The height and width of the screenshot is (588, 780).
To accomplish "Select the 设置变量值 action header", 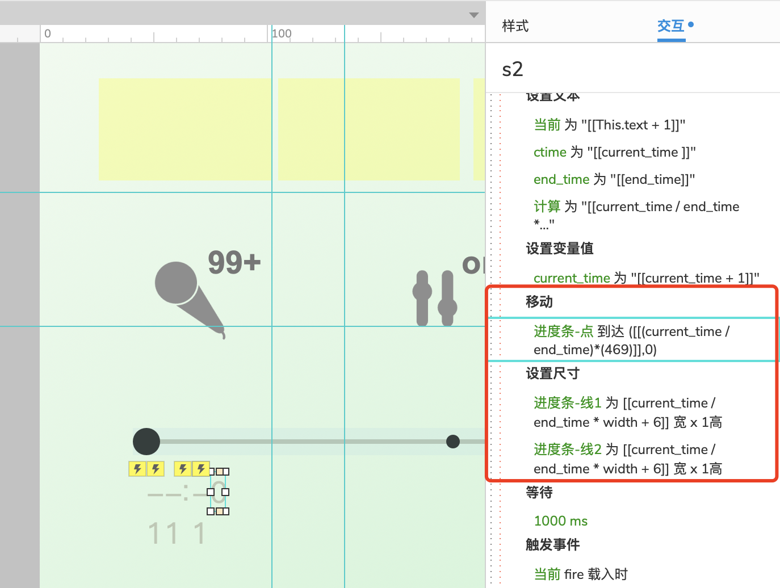I will 560,249.
